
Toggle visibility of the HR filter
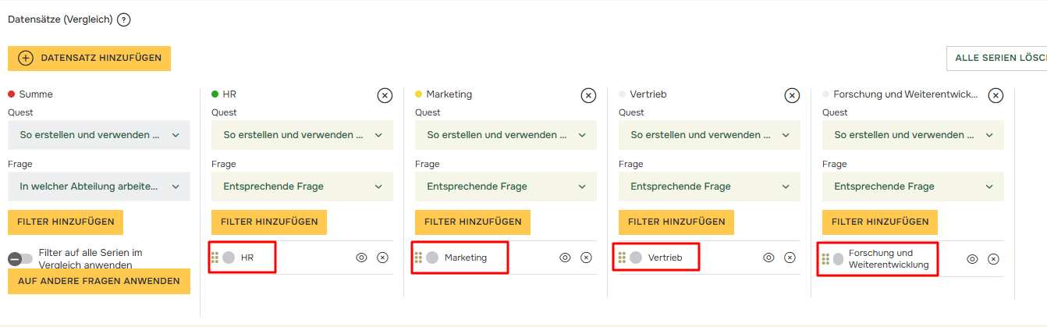point(361,258)
